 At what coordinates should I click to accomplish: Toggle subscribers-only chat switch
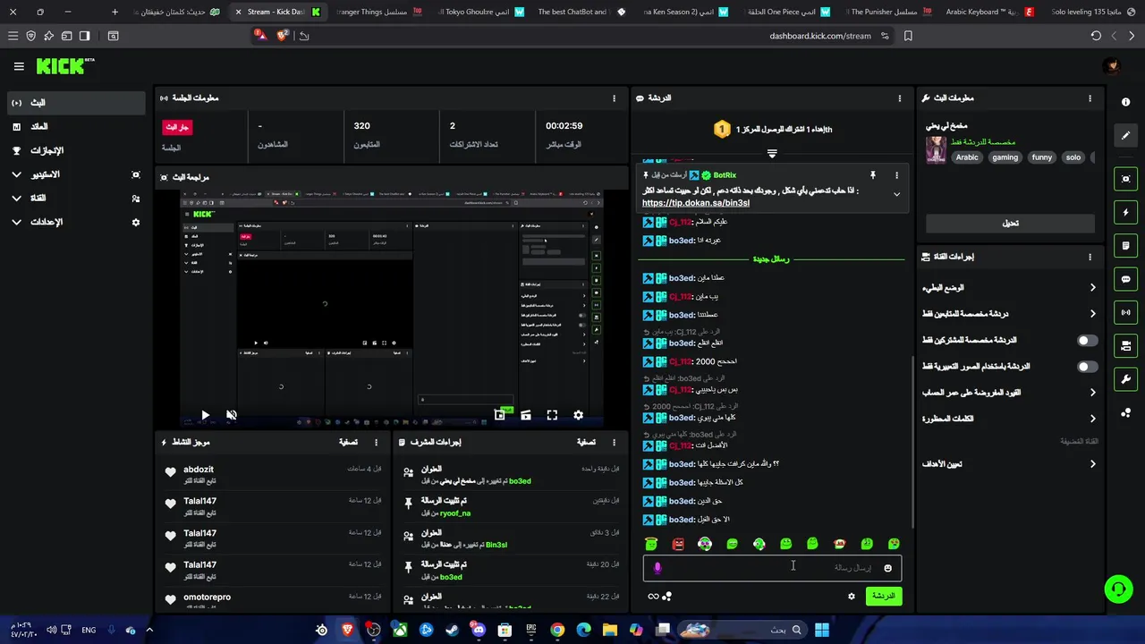pyautogui.click(x=1087, y=341)
